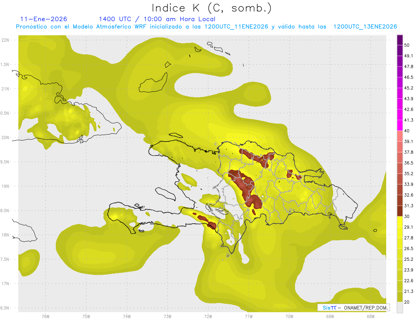Screen dimensions: 416x321
Task: Select the olive swatch between 20 and 21.3
Action: pyautogui.click(x=400, y=296)
